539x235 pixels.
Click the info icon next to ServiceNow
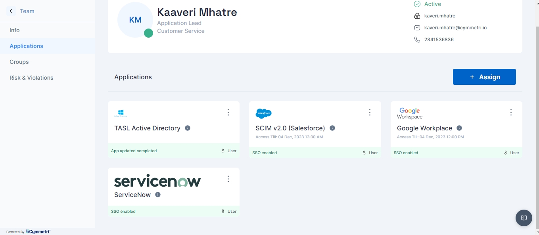pos(158,195)
